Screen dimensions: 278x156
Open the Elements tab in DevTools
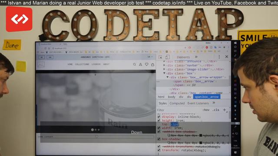tap(183, 57)
